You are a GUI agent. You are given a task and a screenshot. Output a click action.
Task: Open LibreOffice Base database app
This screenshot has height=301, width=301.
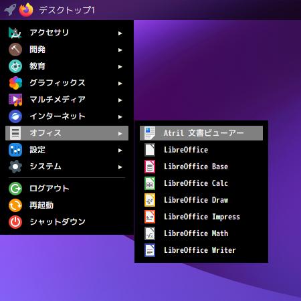tap(201, 167)
